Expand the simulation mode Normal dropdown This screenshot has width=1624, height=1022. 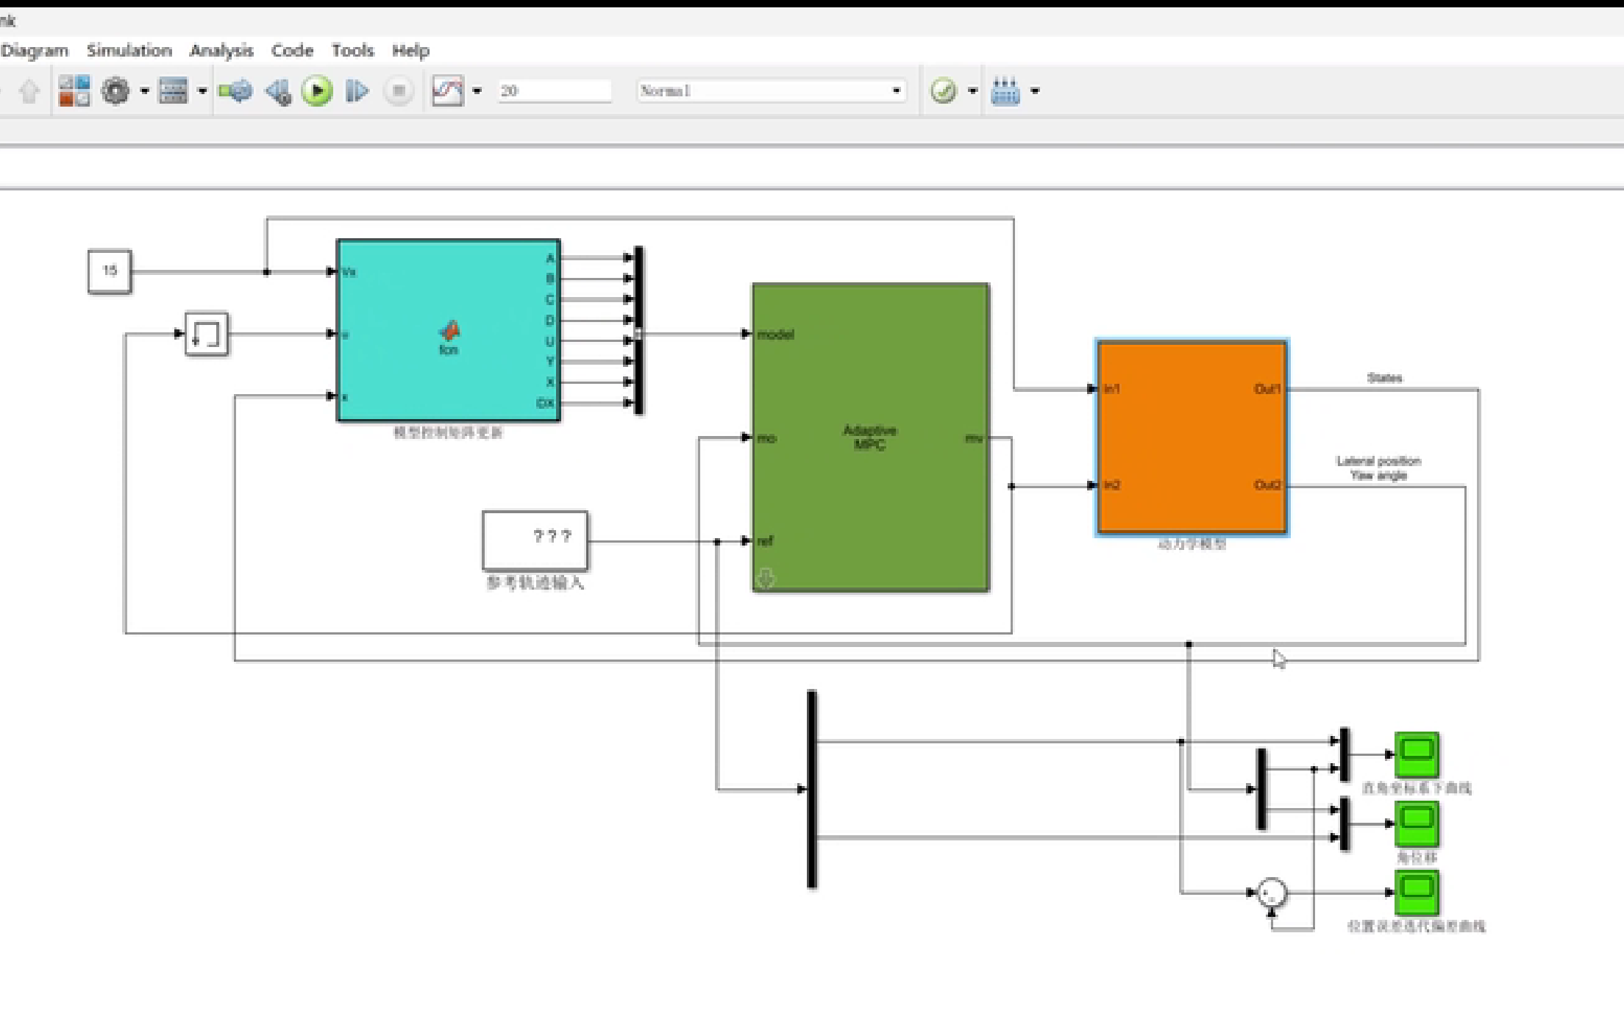click(896, 91)
